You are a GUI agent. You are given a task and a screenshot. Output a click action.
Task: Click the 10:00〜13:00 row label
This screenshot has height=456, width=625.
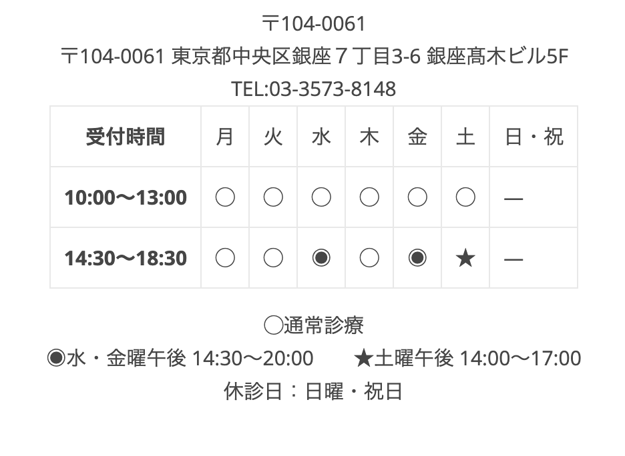tap(126, 198)
